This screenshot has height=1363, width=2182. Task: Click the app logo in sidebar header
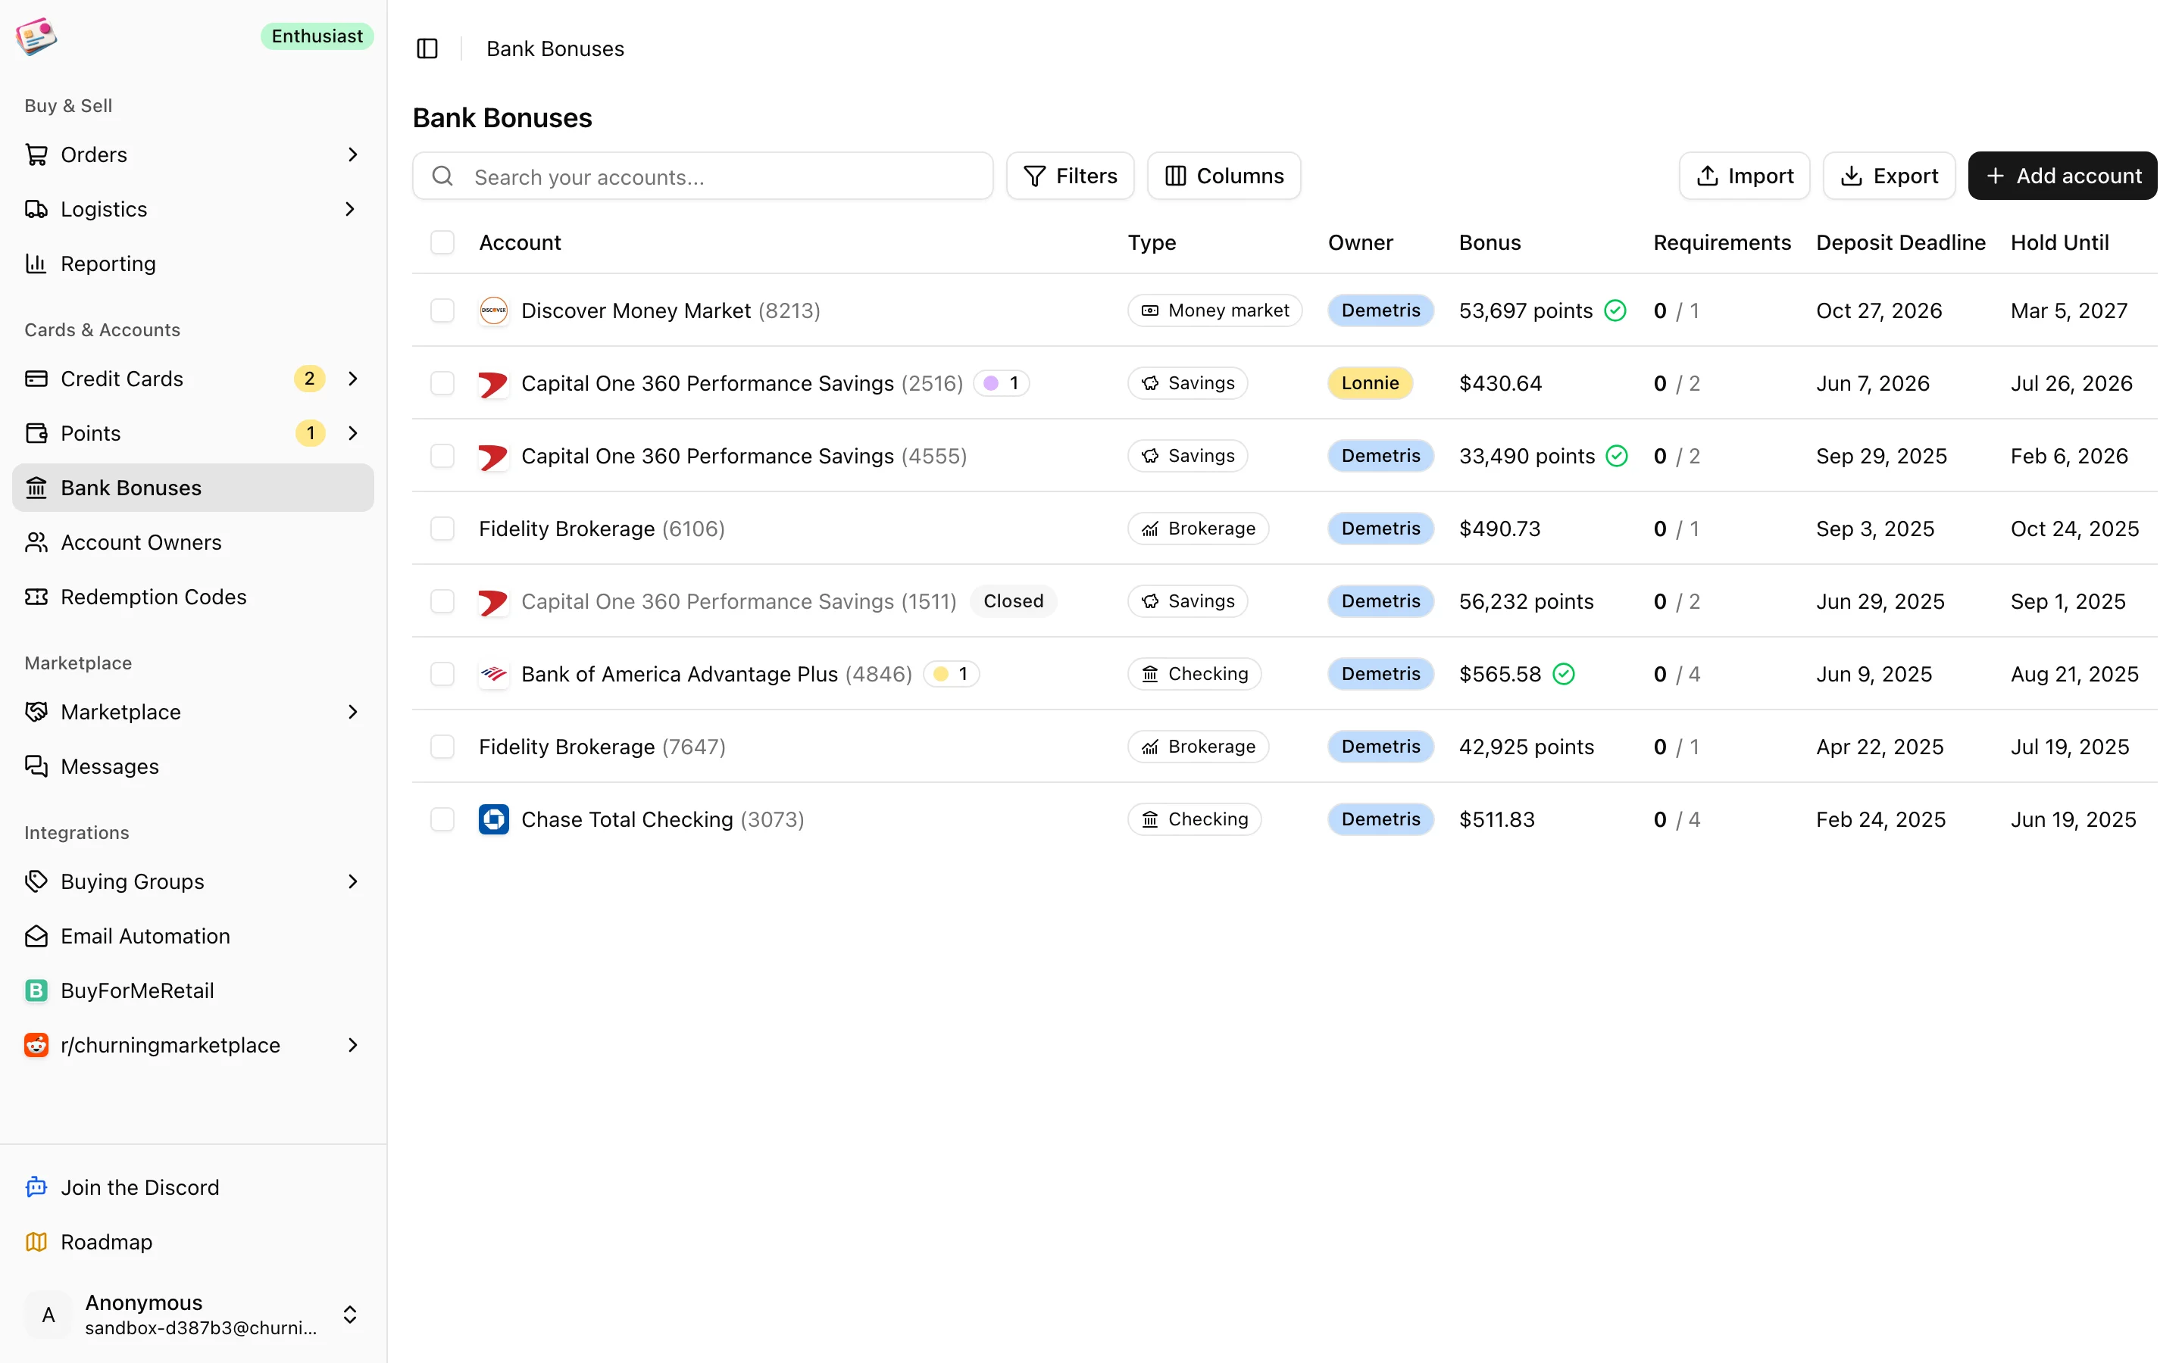(36, 36)
